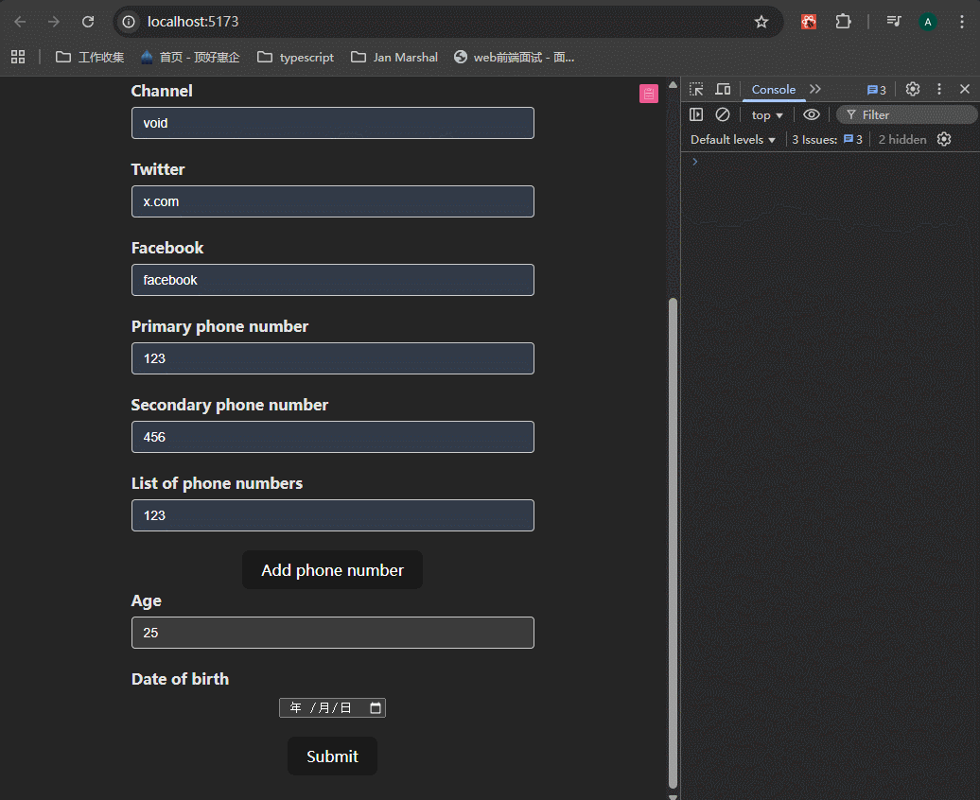Open console settings gear beside 2 hidden
980x800 pixels.
click(x=943, y=139)
